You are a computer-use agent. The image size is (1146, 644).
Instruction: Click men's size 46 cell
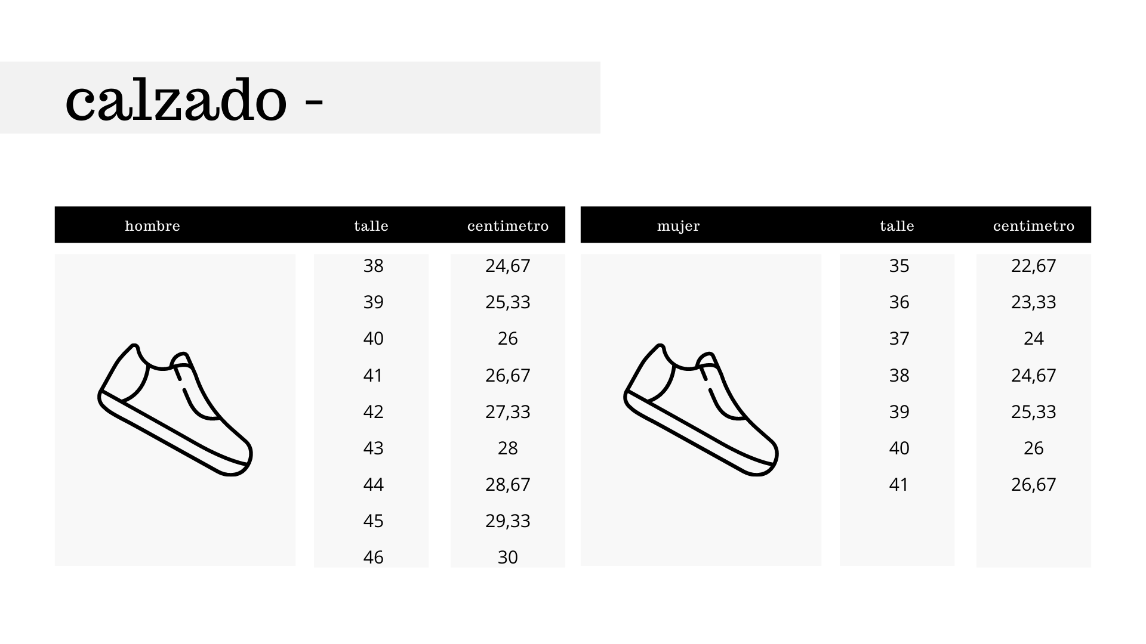(373, 557)
